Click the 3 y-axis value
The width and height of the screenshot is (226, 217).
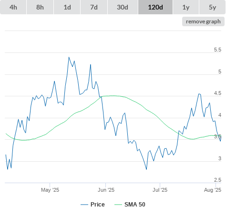coord(220,158)
